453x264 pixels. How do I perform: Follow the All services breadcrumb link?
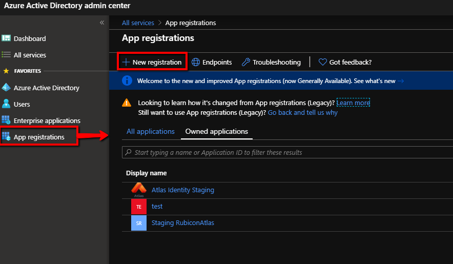tap(138, 23)
